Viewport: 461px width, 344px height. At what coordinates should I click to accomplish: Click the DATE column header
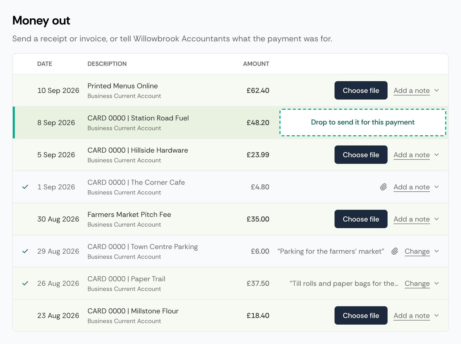click(45, 64)
